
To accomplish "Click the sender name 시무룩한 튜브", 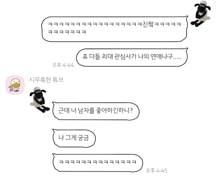I will click(x=46, y=80).
